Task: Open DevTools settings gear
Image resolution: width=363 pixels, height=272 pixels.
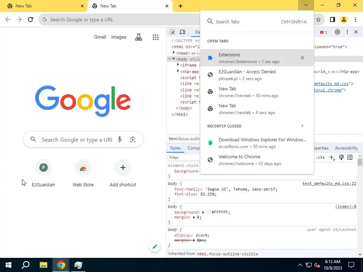Action: [x=337, y=32]
